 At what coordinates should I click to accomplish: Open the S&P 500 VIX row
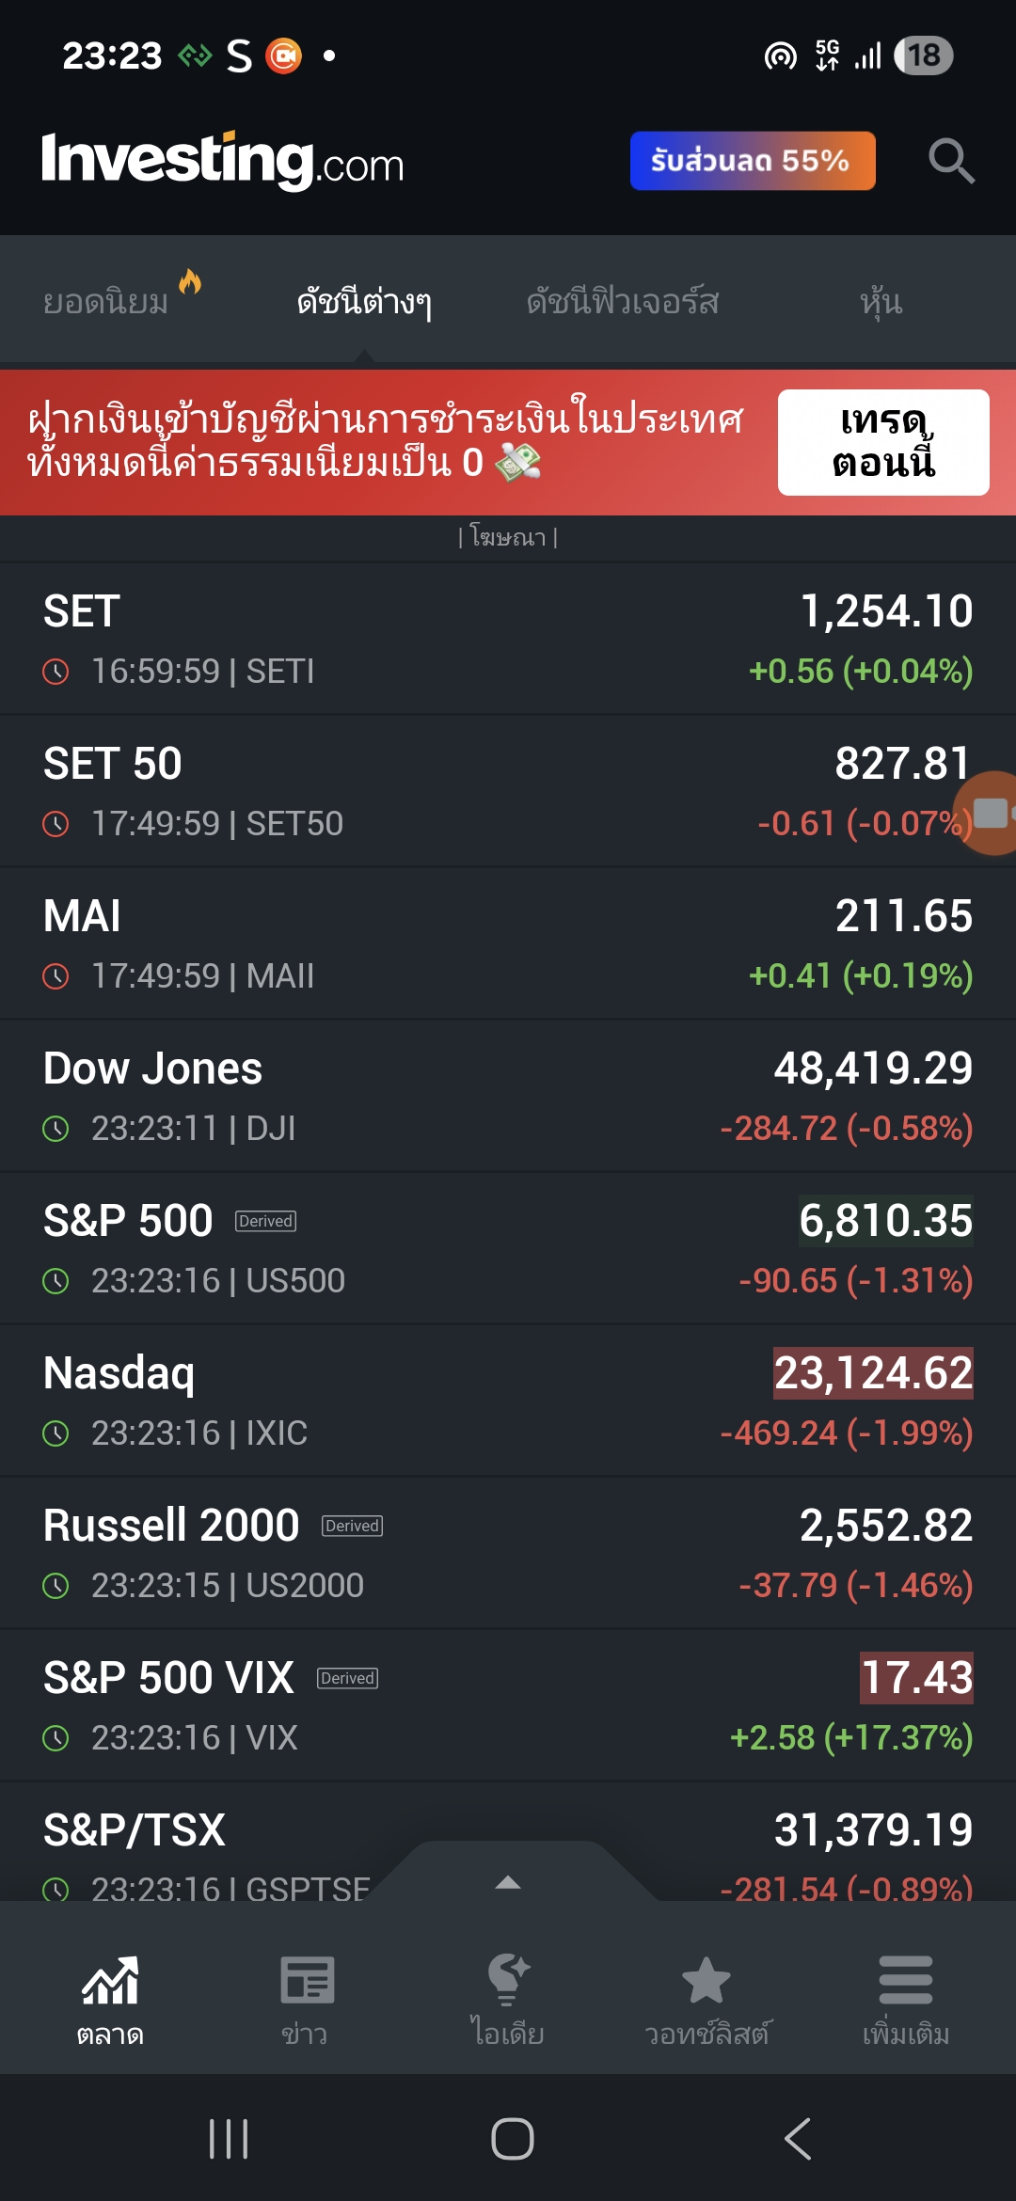[x=508, y=1705]
